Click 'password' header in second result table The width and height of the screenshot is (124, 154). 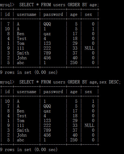pyautogui.click(x=53, y=92)
